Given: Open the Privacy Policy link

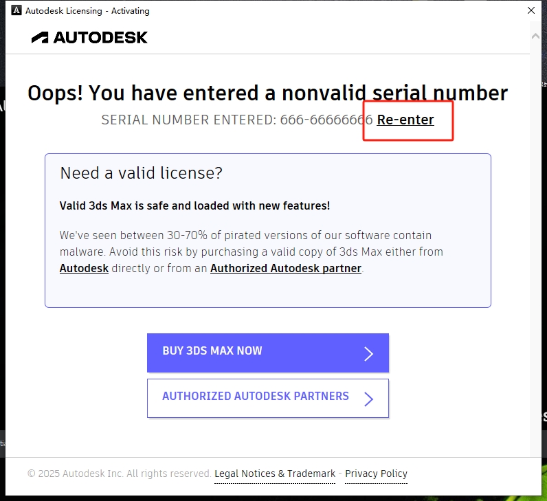Looking at the screenshot, I should tap(376, 474).
